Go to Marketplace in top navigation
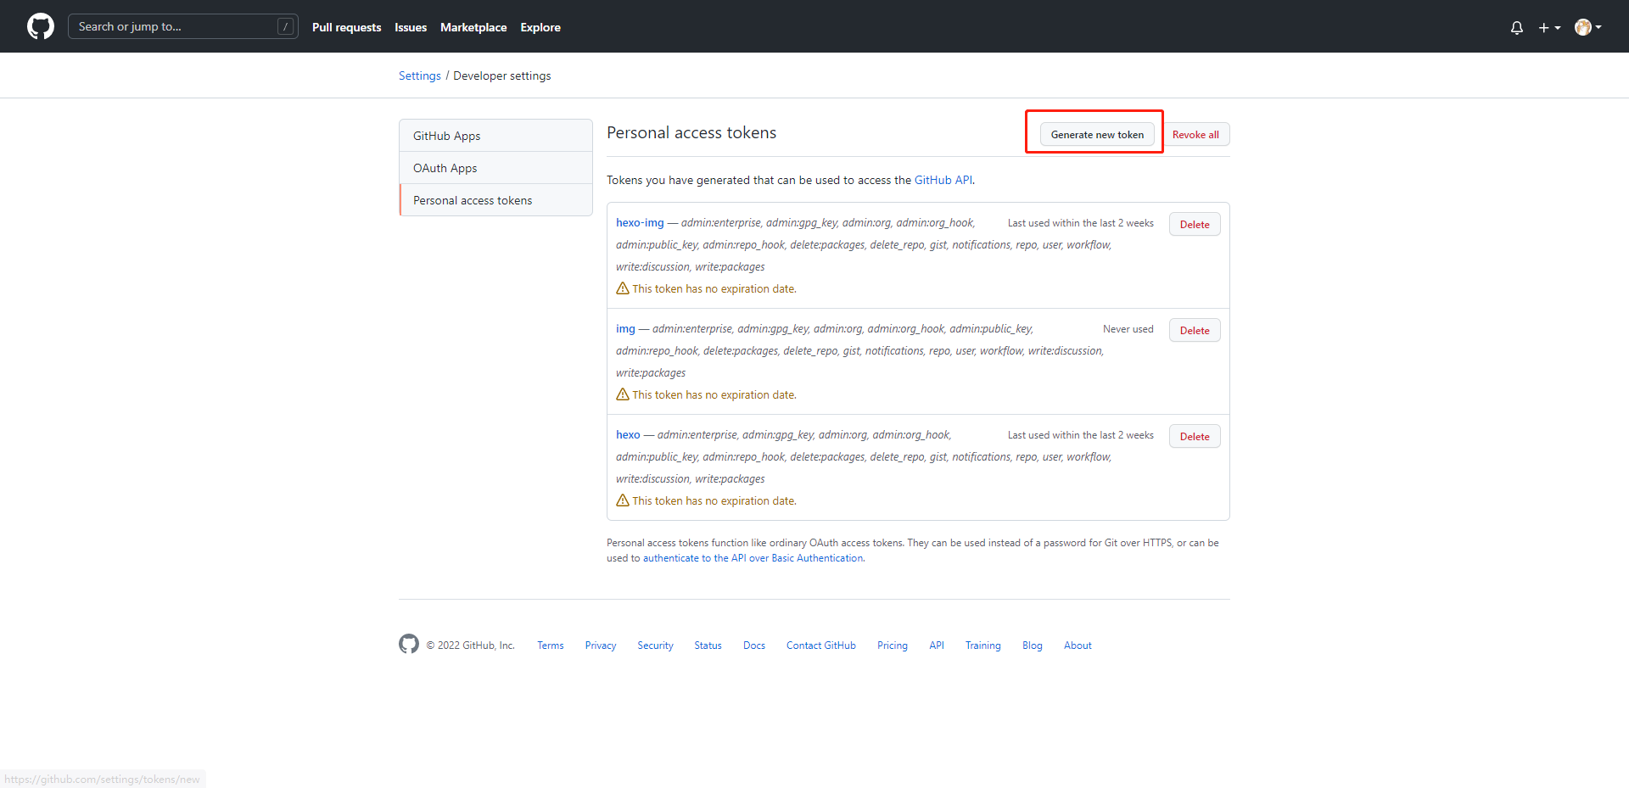This screenshot has height=788, width=1629. (x=473, y=27)
